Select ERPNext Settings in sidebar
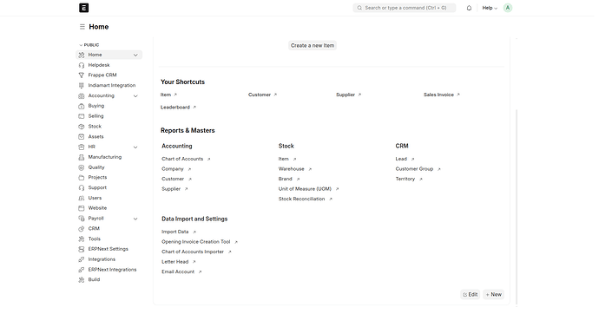 pos(109,249)
